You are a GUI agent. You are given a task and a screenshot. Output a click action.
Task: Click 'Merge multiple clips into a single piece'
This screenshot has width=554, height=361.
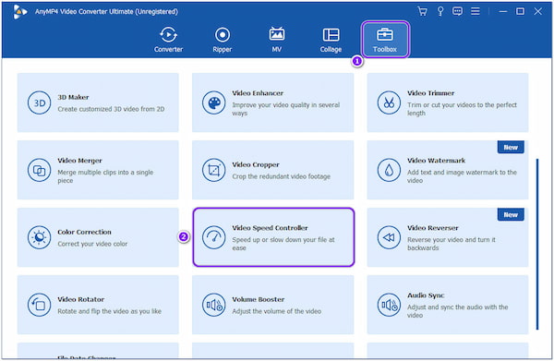click(x=105, y=176)
